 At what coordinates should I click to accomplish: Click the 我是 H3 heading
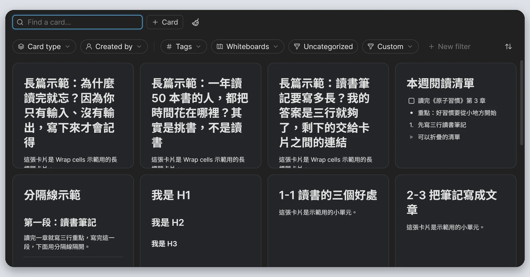click(x=164, y=244)
